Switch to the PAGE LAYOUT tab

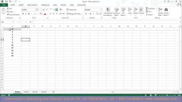(32, 5)
